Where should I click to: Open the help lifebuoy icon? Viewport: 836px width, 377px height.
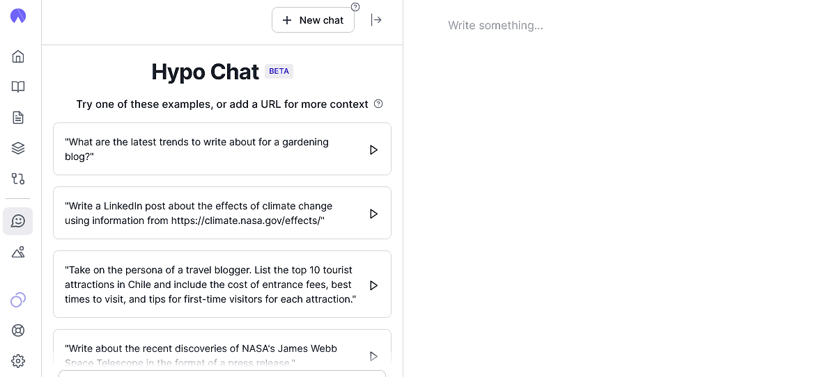[x=18, y=330]
